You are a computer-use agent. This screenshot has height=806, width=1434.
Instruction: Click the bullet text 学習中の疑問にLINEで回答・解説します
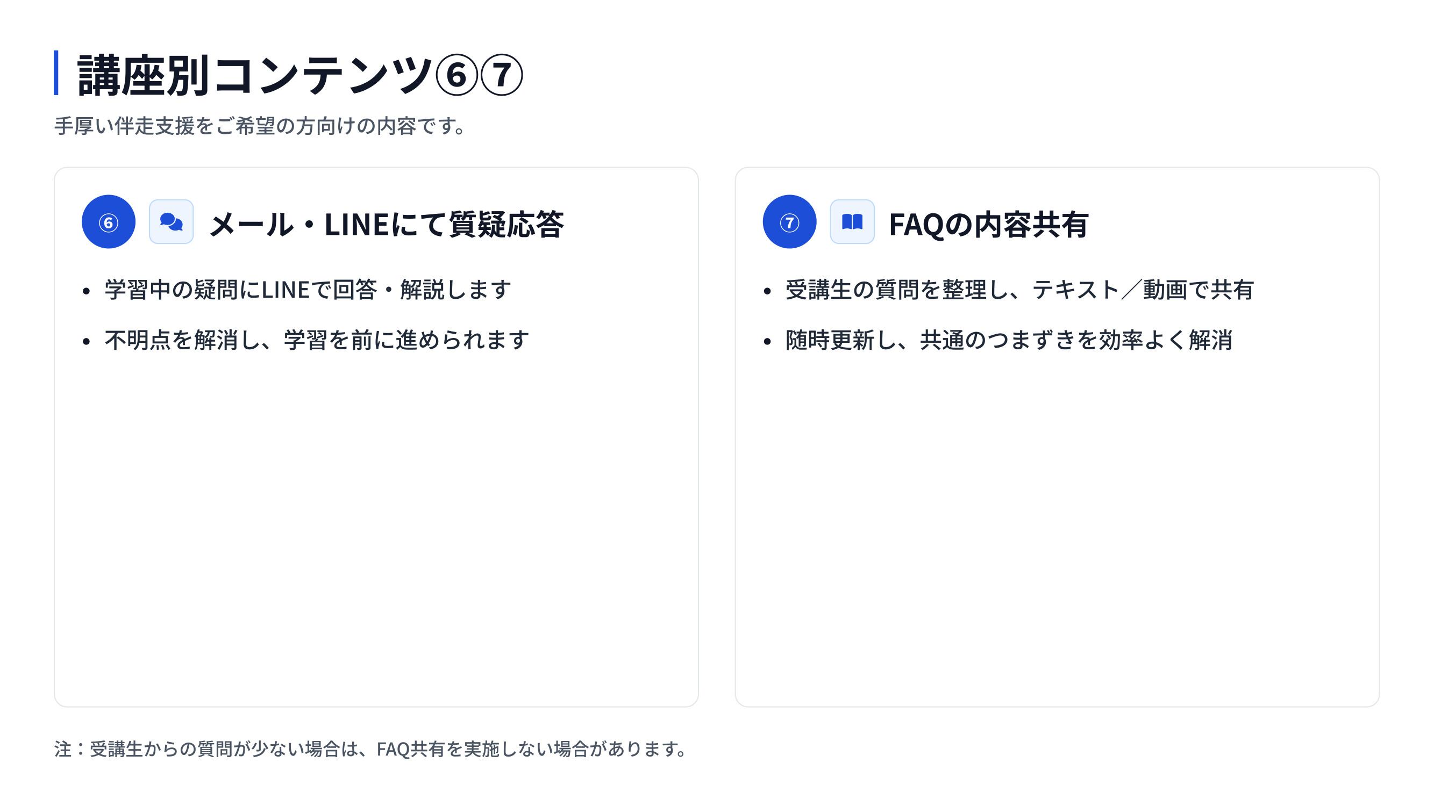(308, 290)
